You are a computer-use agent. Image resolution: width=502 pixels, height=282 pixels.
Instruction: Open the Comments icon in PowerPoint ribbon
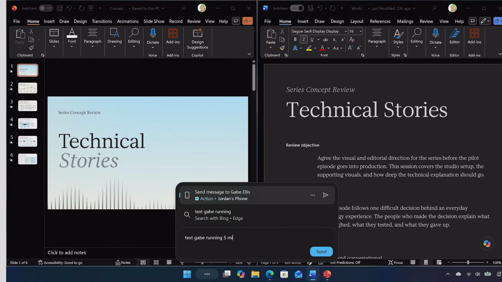(236, 21)
